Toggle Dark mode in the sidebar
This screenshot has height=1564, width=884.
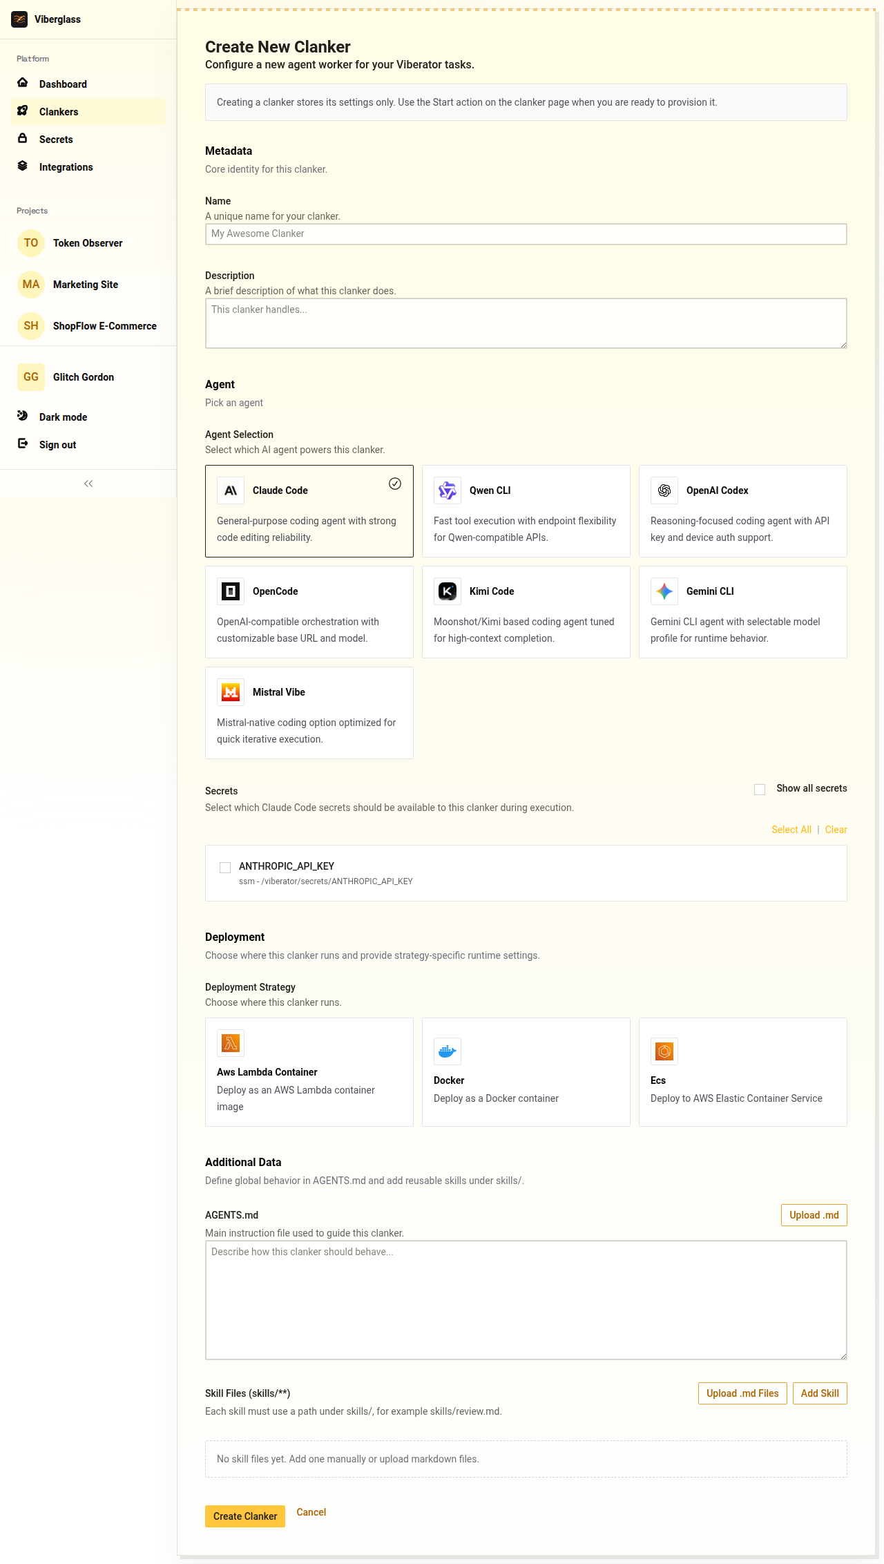point(63,417)
